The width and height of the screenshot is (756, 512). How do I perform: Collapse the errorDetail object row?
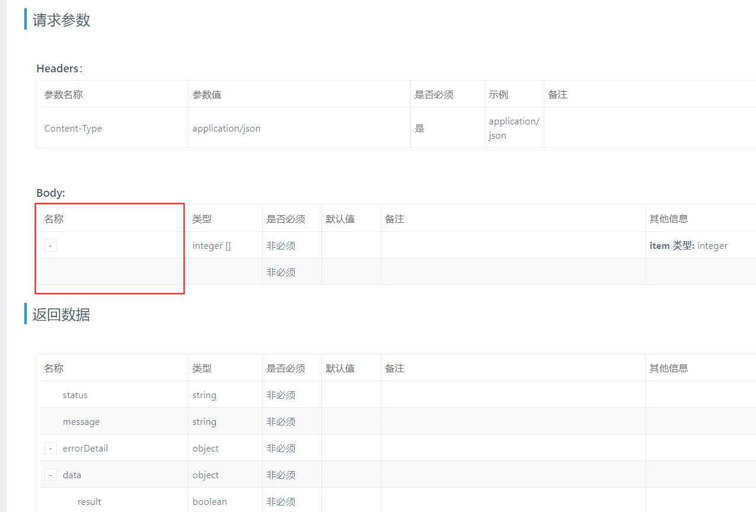tap(50, 448)
